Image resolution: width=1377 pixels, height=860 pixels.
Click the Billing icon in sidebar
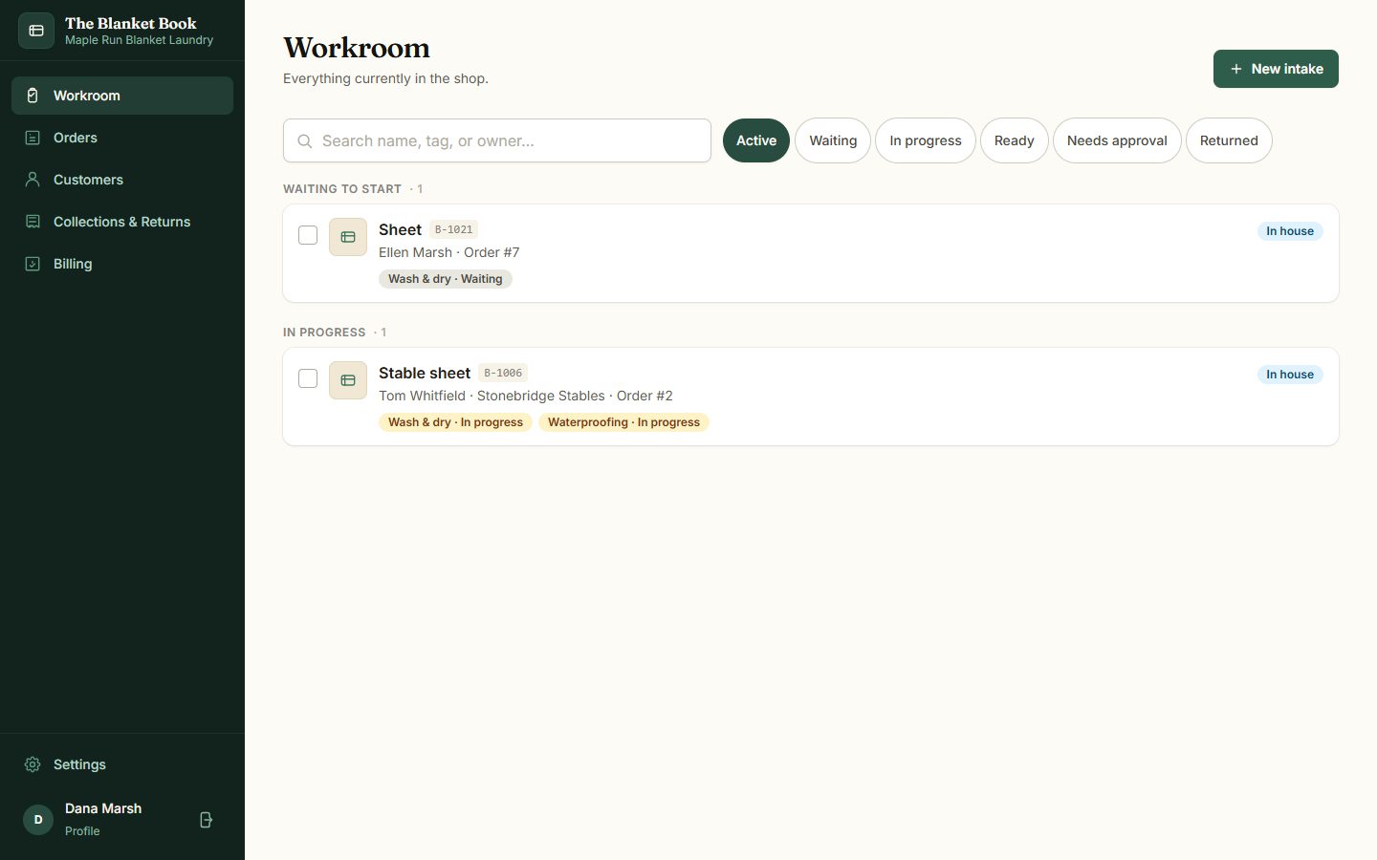click(x=33, y=264)
